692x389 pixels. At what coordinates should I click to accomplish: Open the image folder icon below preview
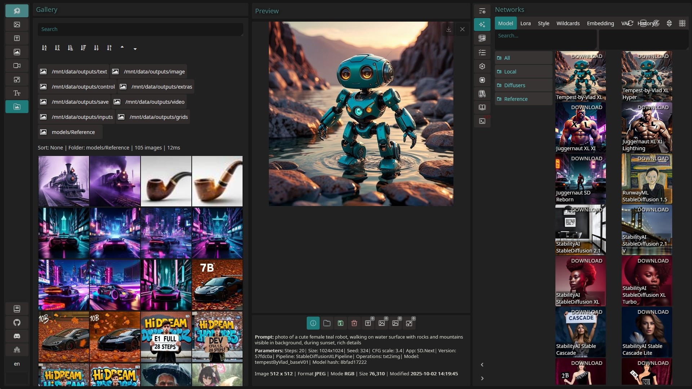click(x=327, y=323)
